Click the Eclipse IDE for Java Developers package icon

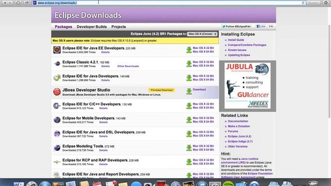point(57,78)
